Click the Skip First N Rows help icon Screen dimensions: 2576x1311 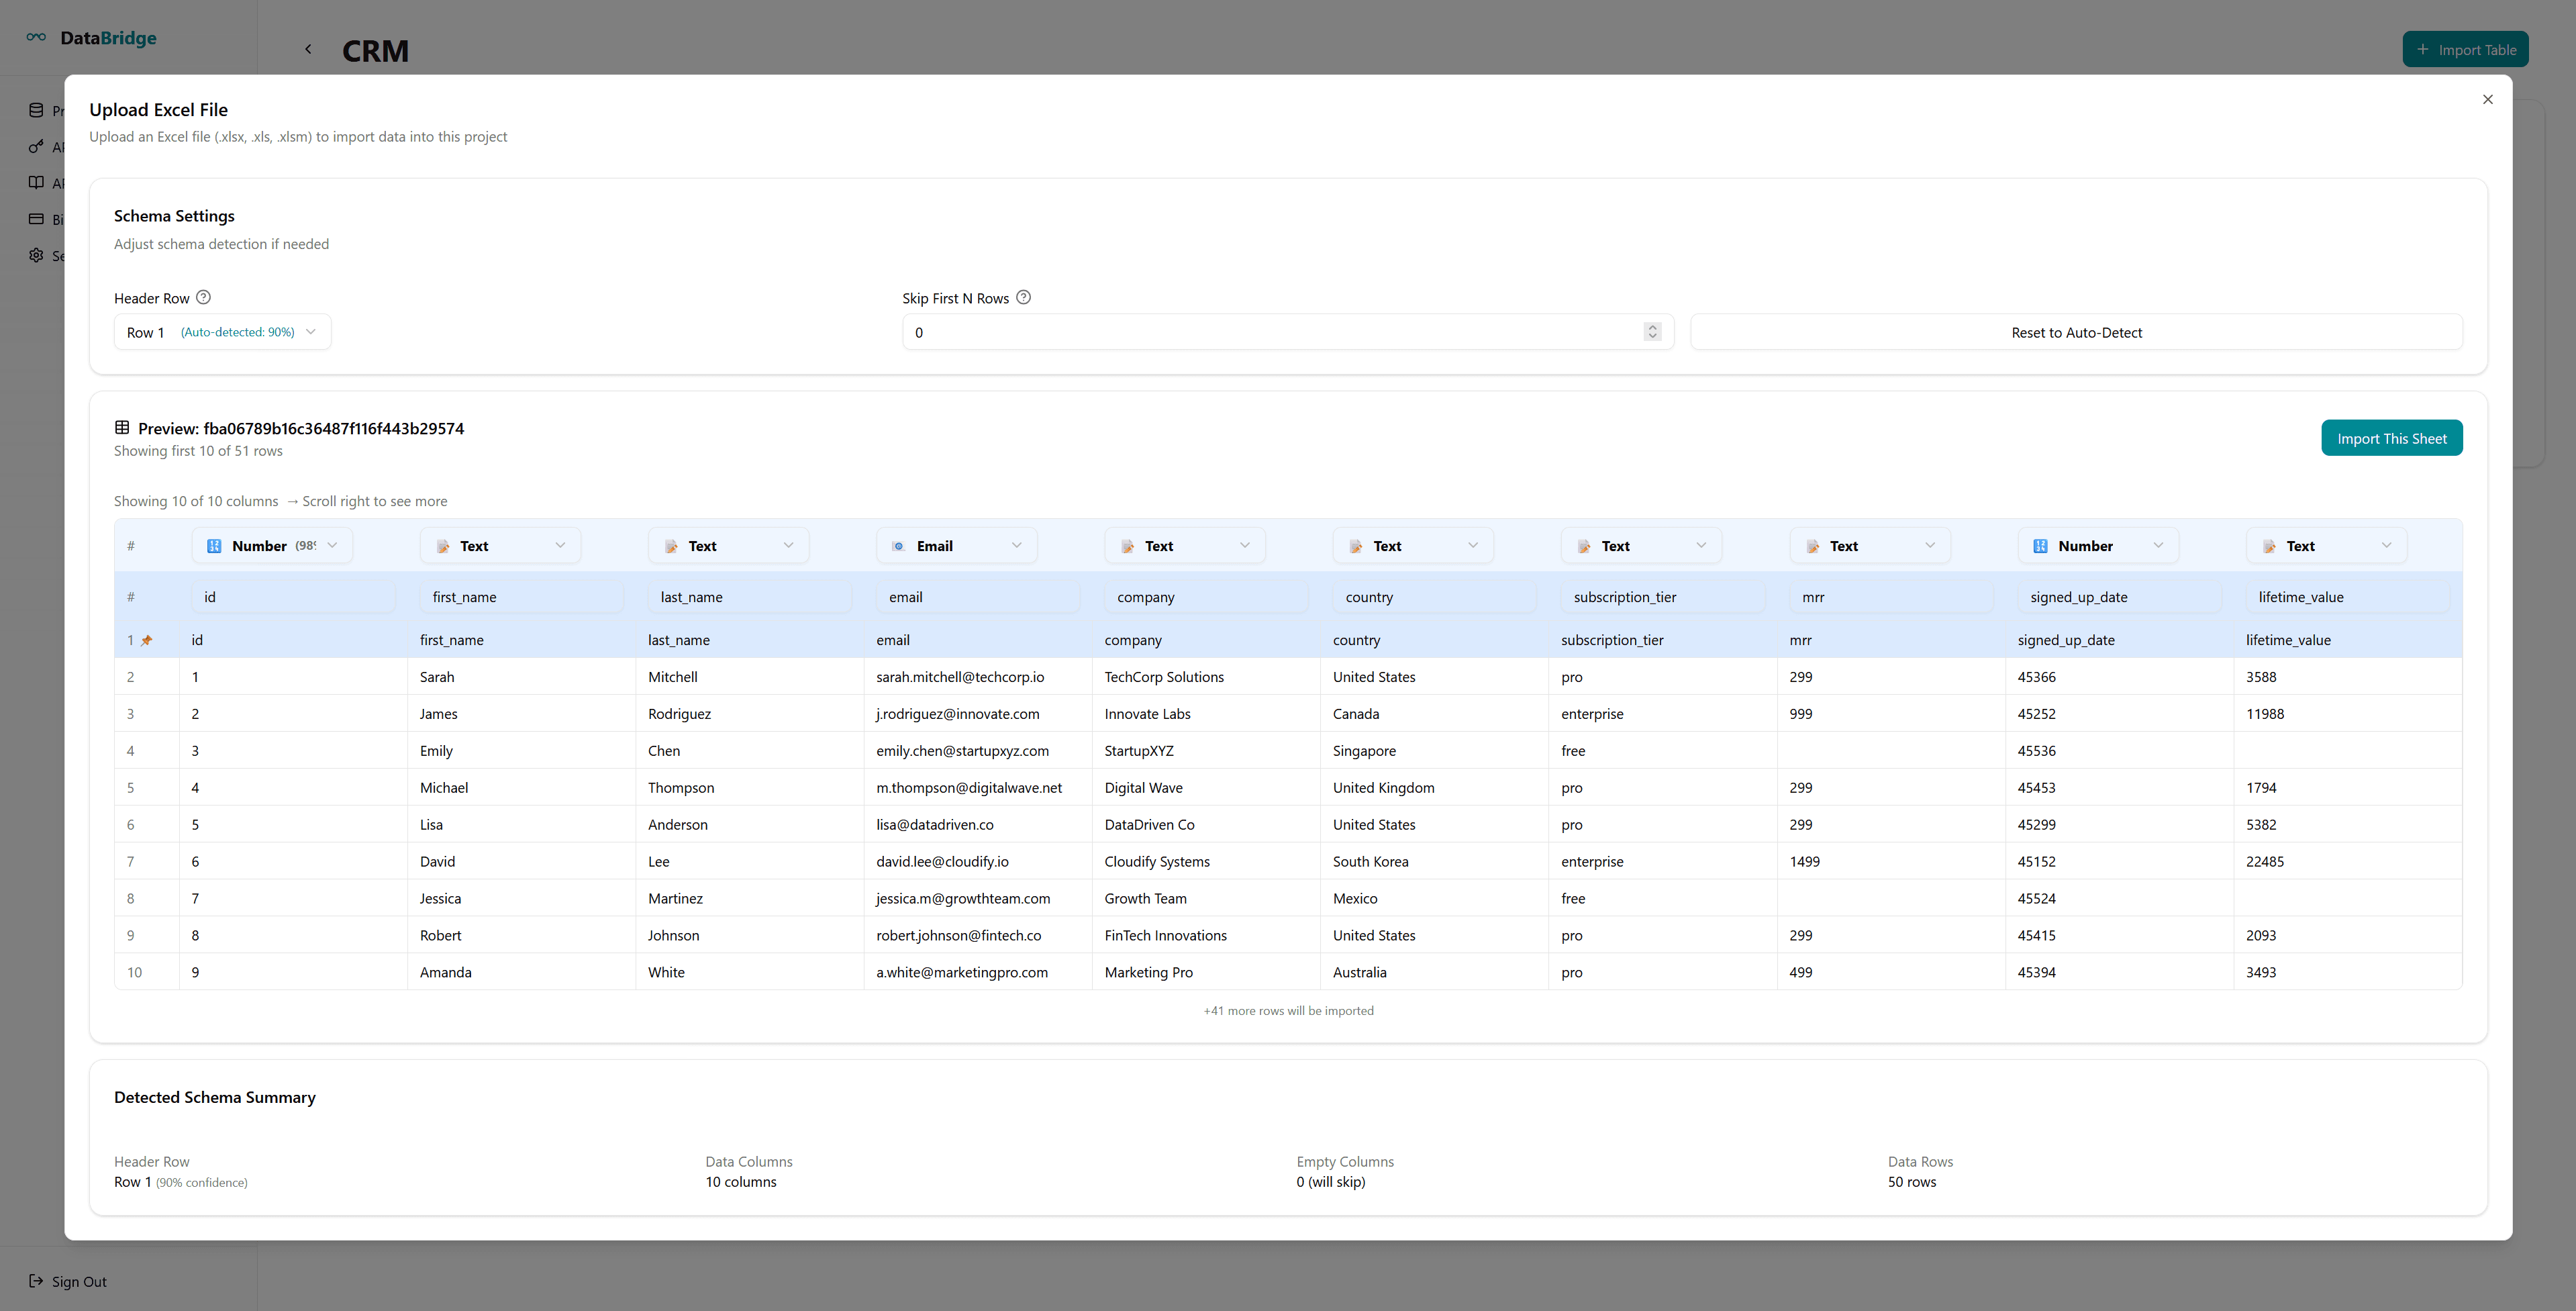[1023, 297]
